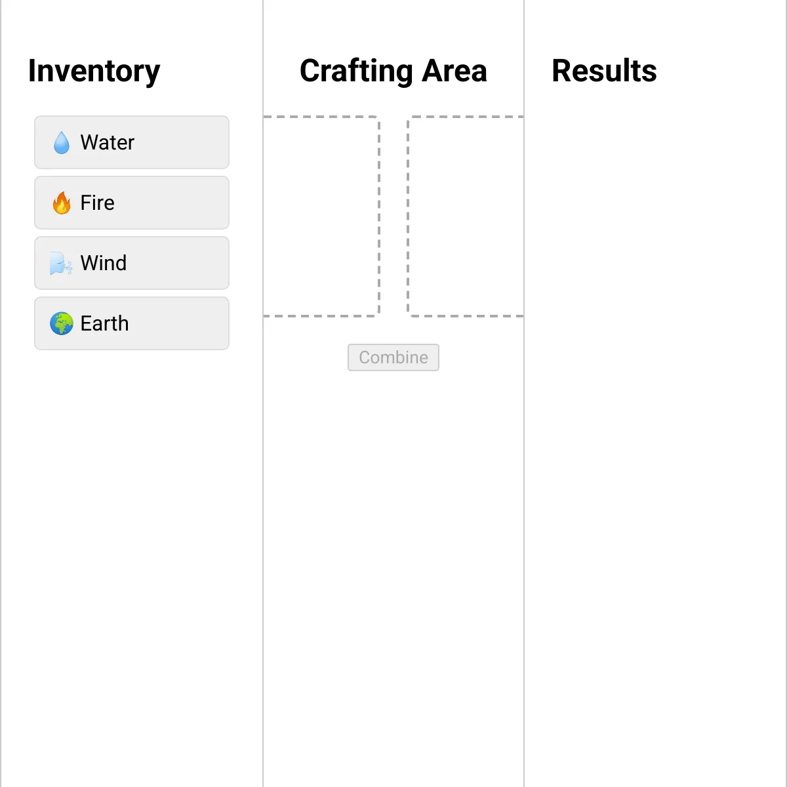This screenshot has height=787, width=787.
Task: Click the Earth globe icon
Action: pyautogui.click(x=62, y=323)
